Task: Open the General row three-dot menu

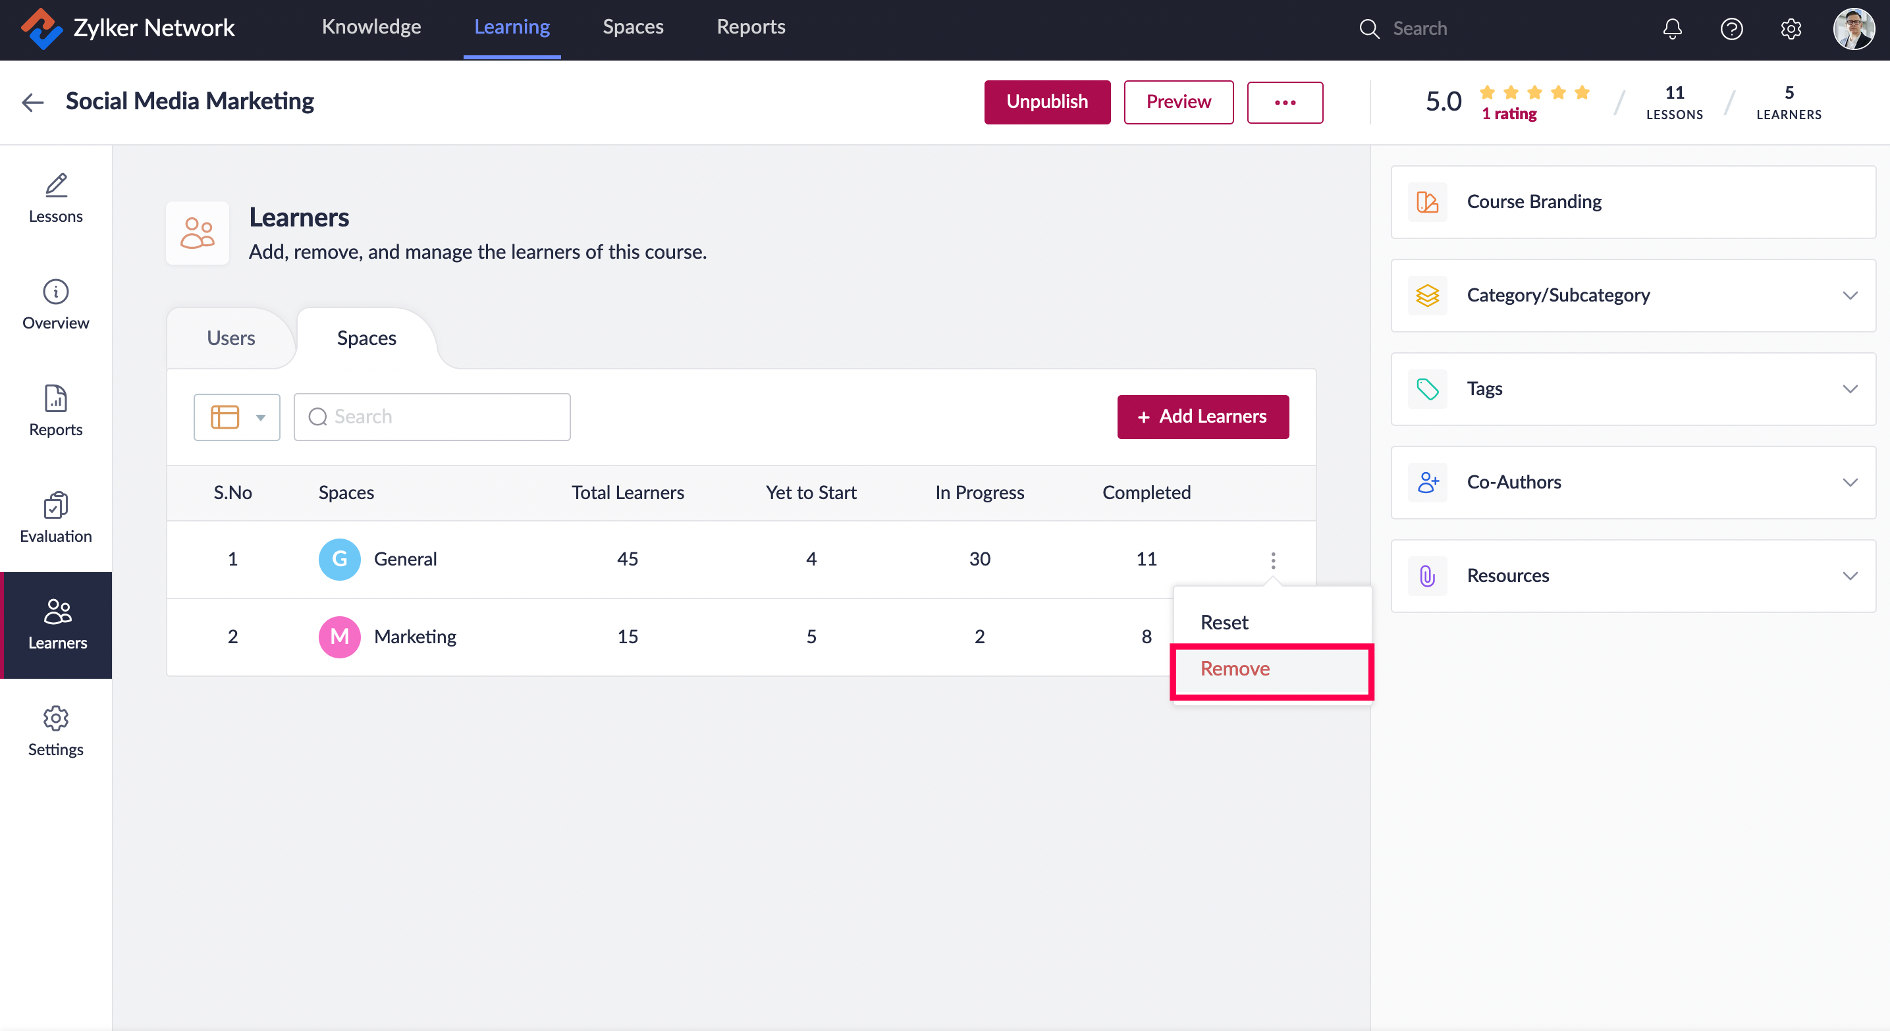Action: [1273, 560]
